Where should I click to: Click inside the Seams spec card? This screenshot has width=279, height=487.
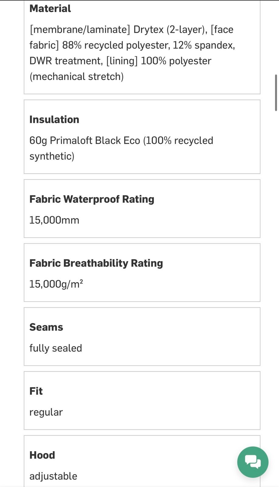click(x=142, y=337)
